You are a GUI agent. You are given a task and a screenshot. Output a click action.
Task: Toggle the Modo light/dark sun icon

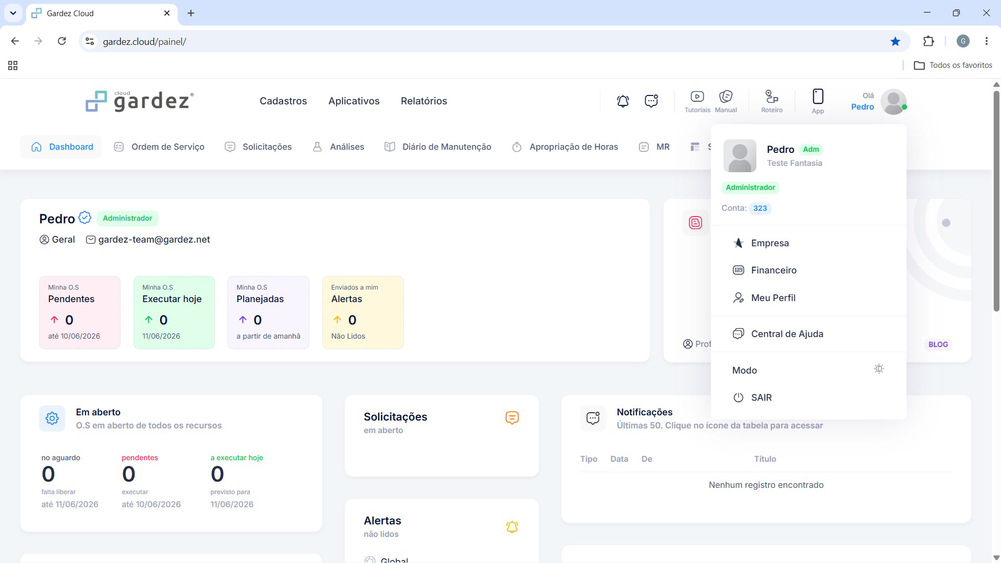coord(878,369)
